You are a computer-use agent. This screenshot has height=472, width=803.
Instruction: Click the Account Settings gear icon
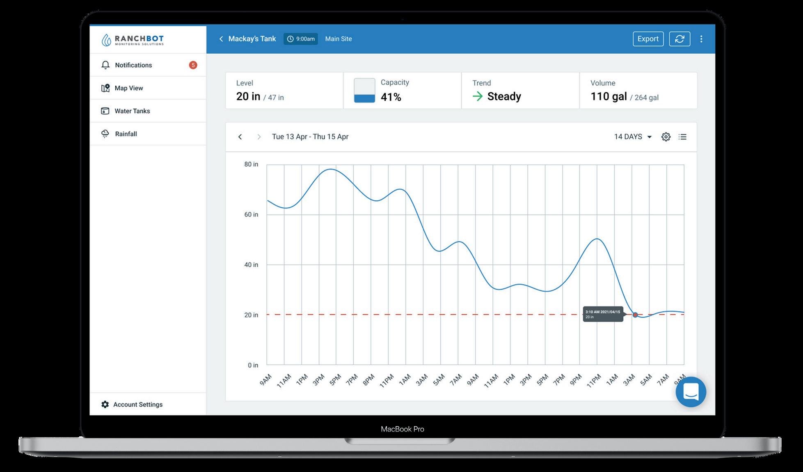tap(105, 404)
